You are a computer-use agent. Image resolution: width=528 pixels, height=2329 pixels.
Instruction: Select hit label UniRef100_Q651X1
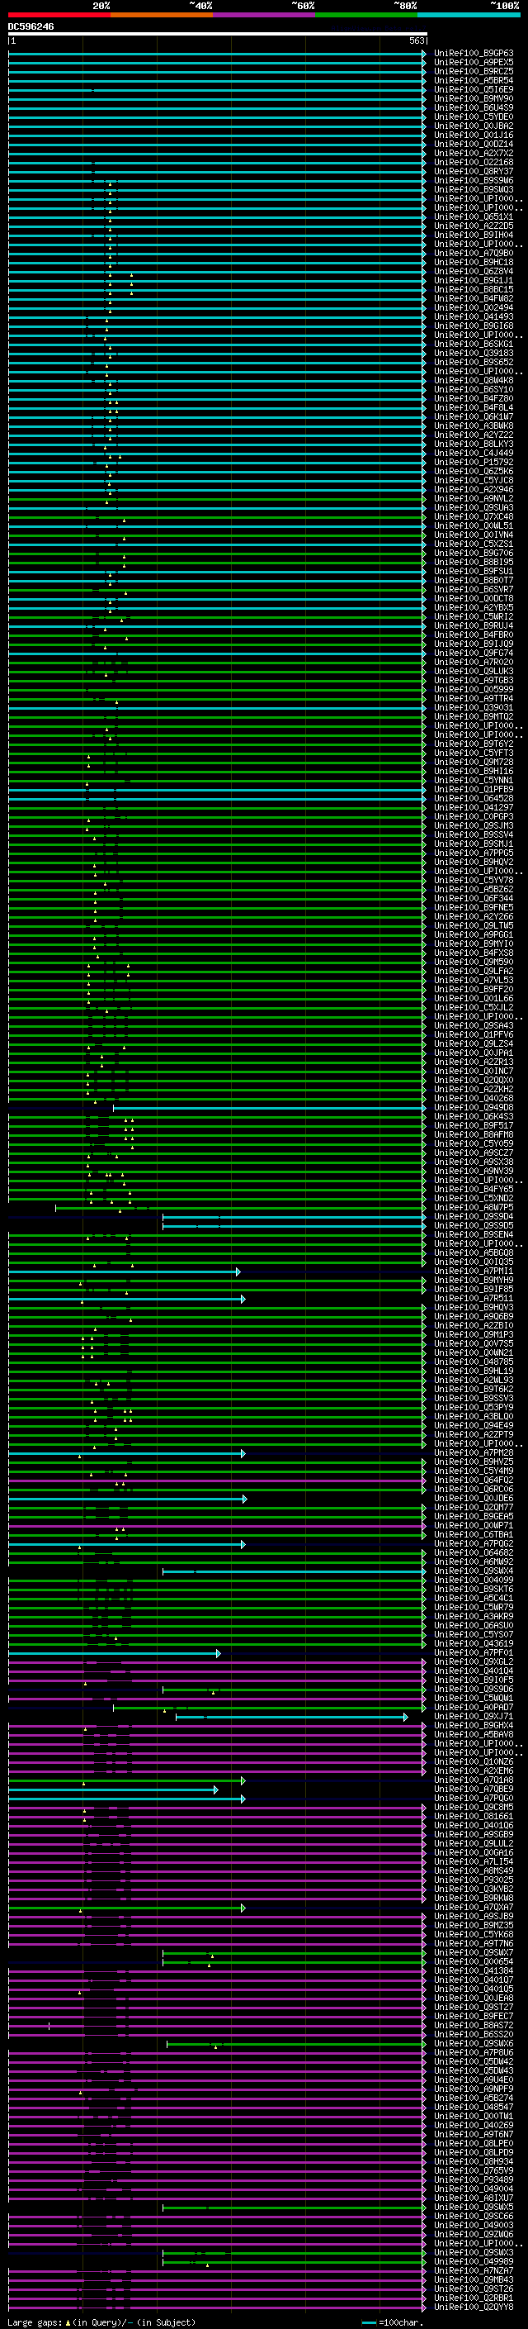click(x=474, y=217)
